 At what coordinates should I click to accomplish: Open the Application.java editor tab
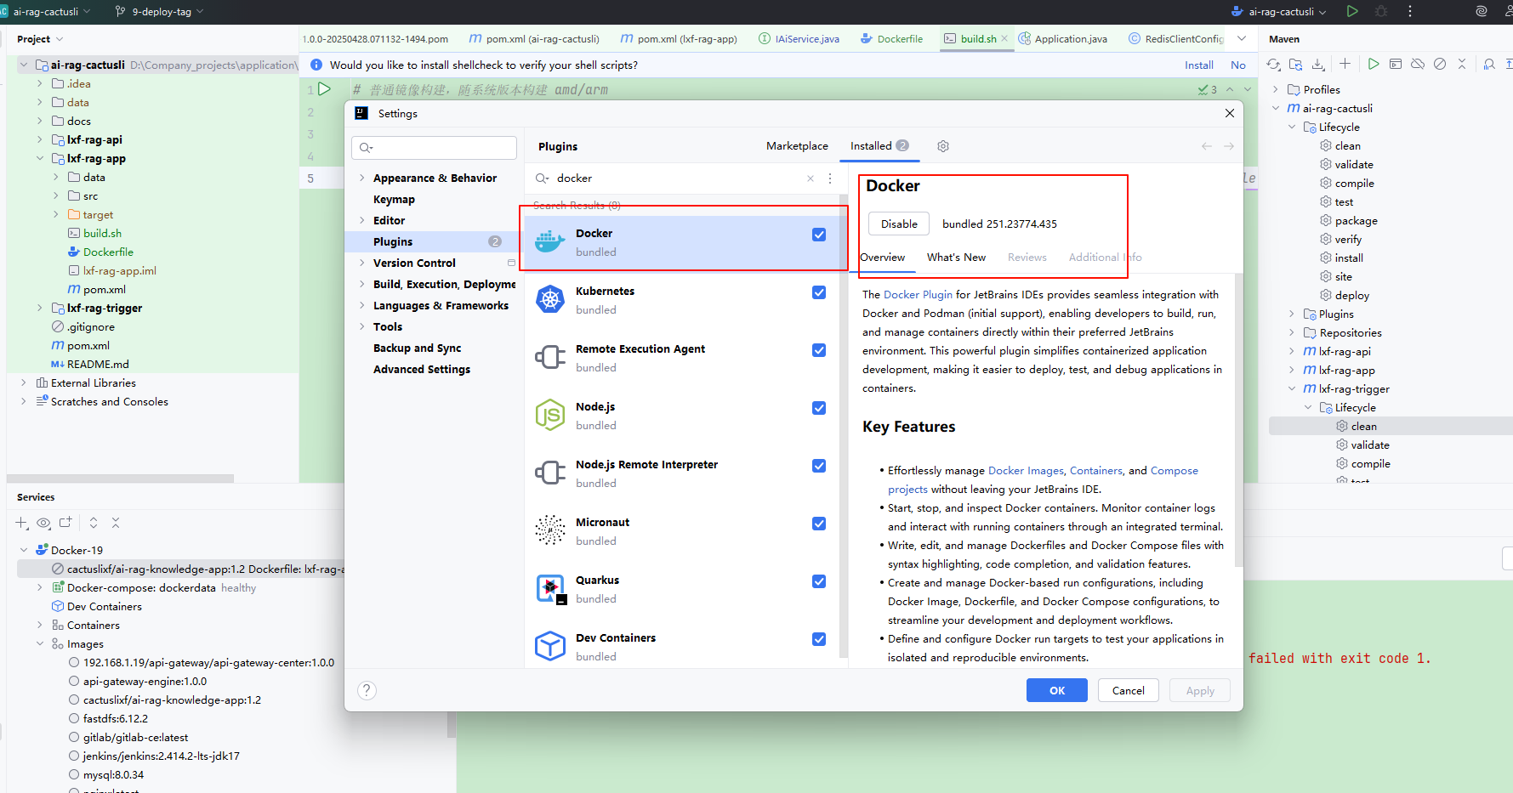[1062, 39]
